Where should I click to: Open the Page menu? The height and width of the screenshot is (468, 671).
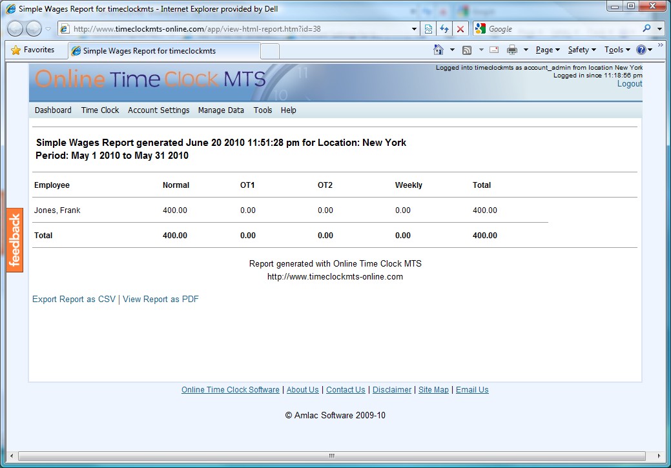[548, 50]
